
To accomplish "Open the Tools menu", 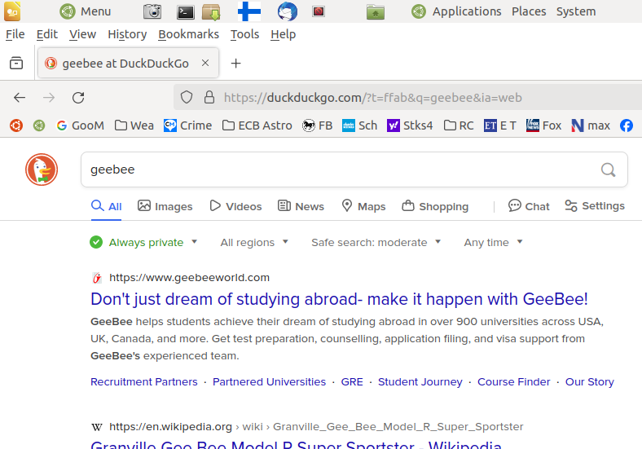I will 245,34.
